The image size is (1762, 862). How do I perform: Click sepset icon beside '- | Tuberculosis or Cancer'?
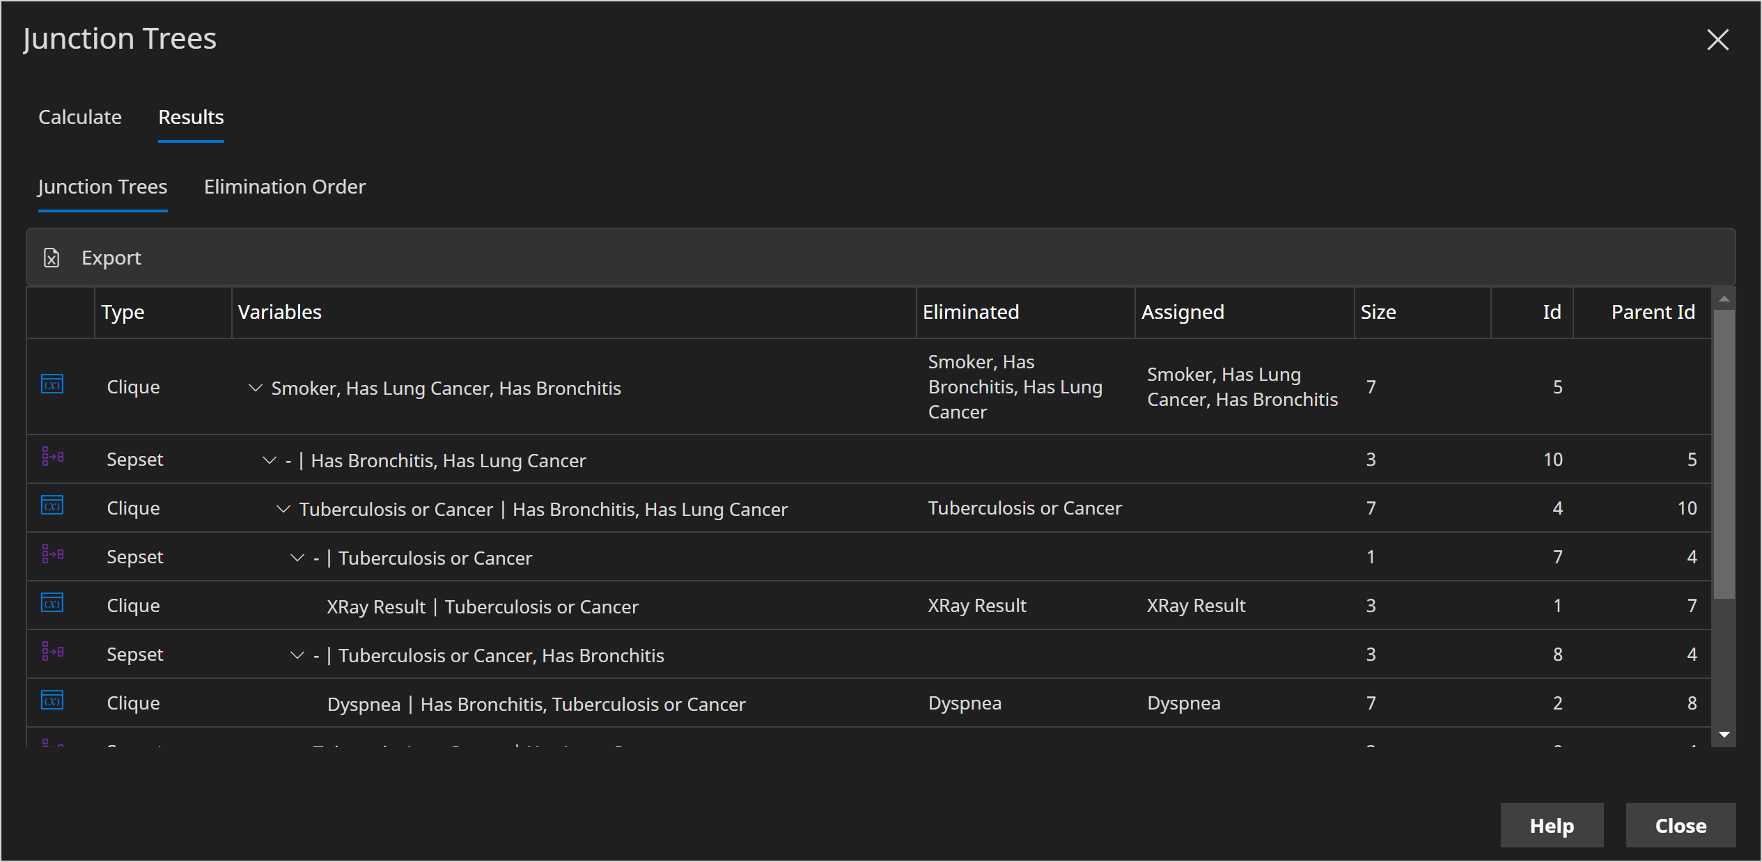(x=52, y=554)
